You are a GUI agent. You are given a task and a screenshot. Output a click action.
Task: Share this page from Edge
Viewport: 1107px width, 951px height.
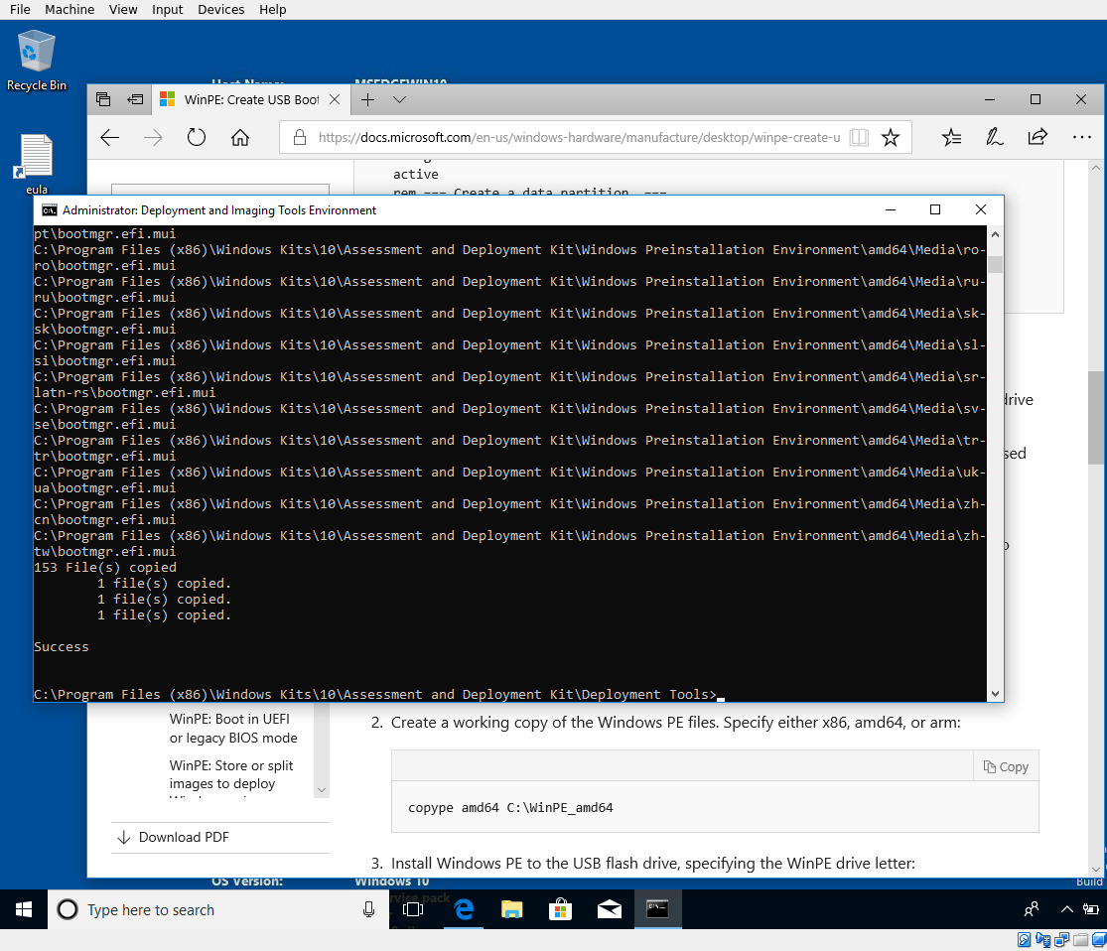(1038, 137)
